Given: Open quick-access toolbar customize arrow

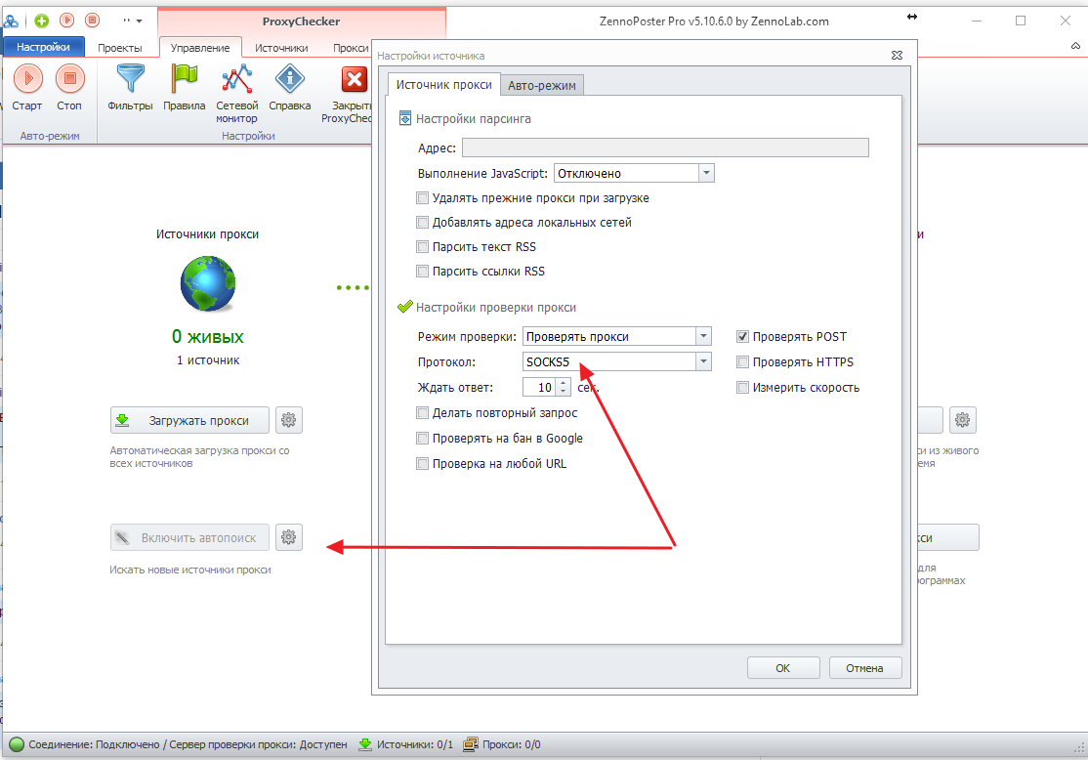Looking at the screenshot, I should click(139, 21).
